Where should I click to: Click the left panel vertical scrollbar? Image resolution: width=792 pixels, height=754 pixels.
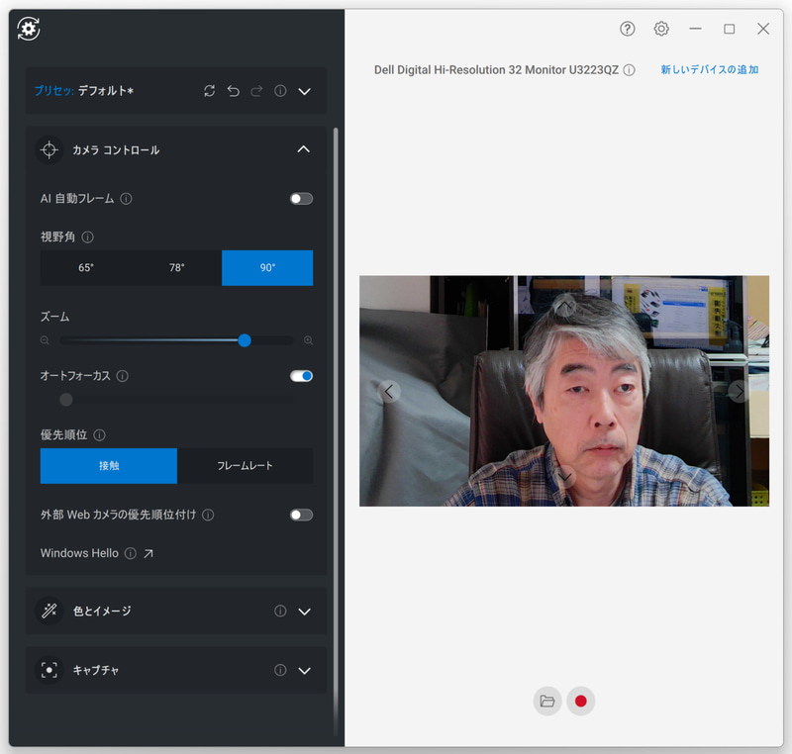[x=336, y=429]
